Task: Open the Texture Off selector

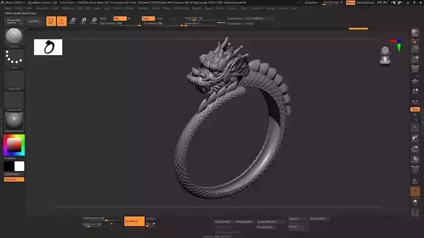Action: [x=14, y=101]
